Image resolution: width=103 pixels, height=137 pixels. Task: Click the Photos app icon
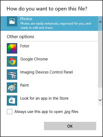tap(12, 21)
